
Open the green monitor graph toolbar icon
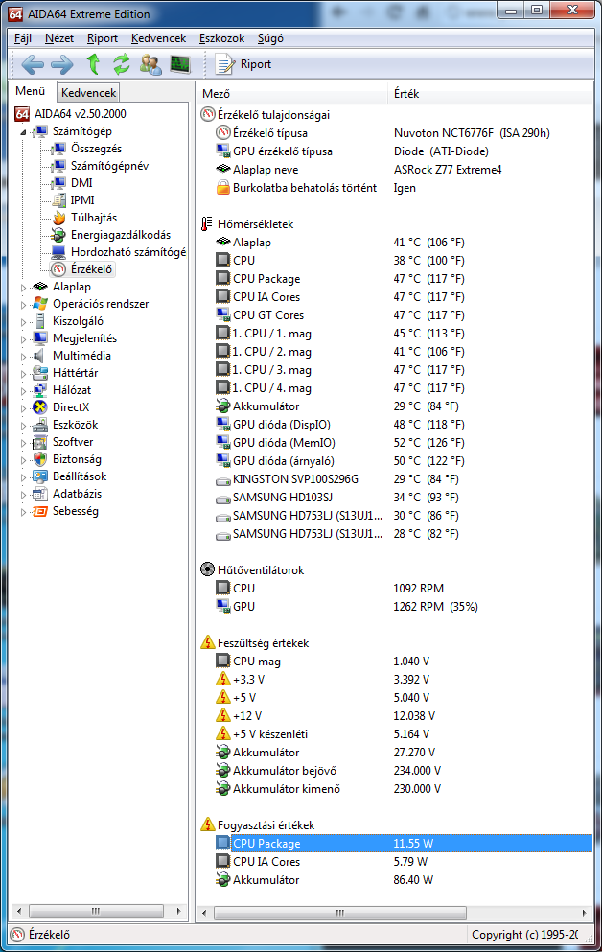[180, 63]
